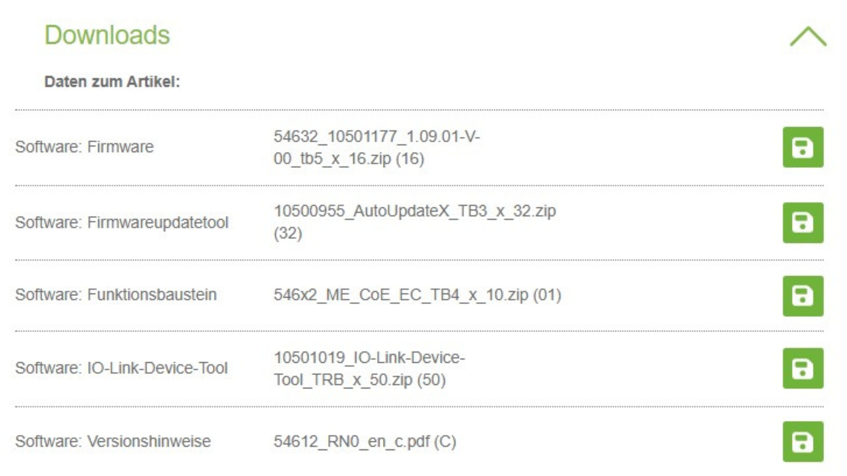847x476 pixels.
Task: Open the 54612_RN0_en_c.pdf release notes
Action: [364, 441]
